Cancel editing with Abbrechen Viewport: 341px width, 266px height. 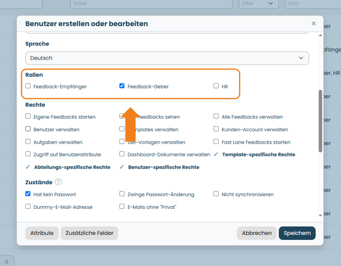(257, 233)
